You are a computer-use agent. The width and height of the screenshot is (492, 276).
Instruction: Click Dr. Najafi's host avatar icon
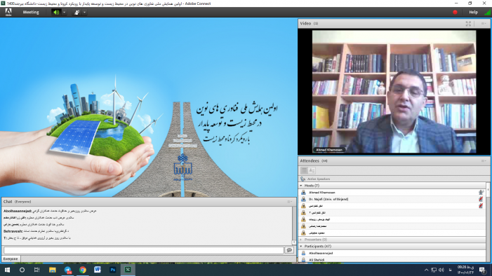(303, 199)
